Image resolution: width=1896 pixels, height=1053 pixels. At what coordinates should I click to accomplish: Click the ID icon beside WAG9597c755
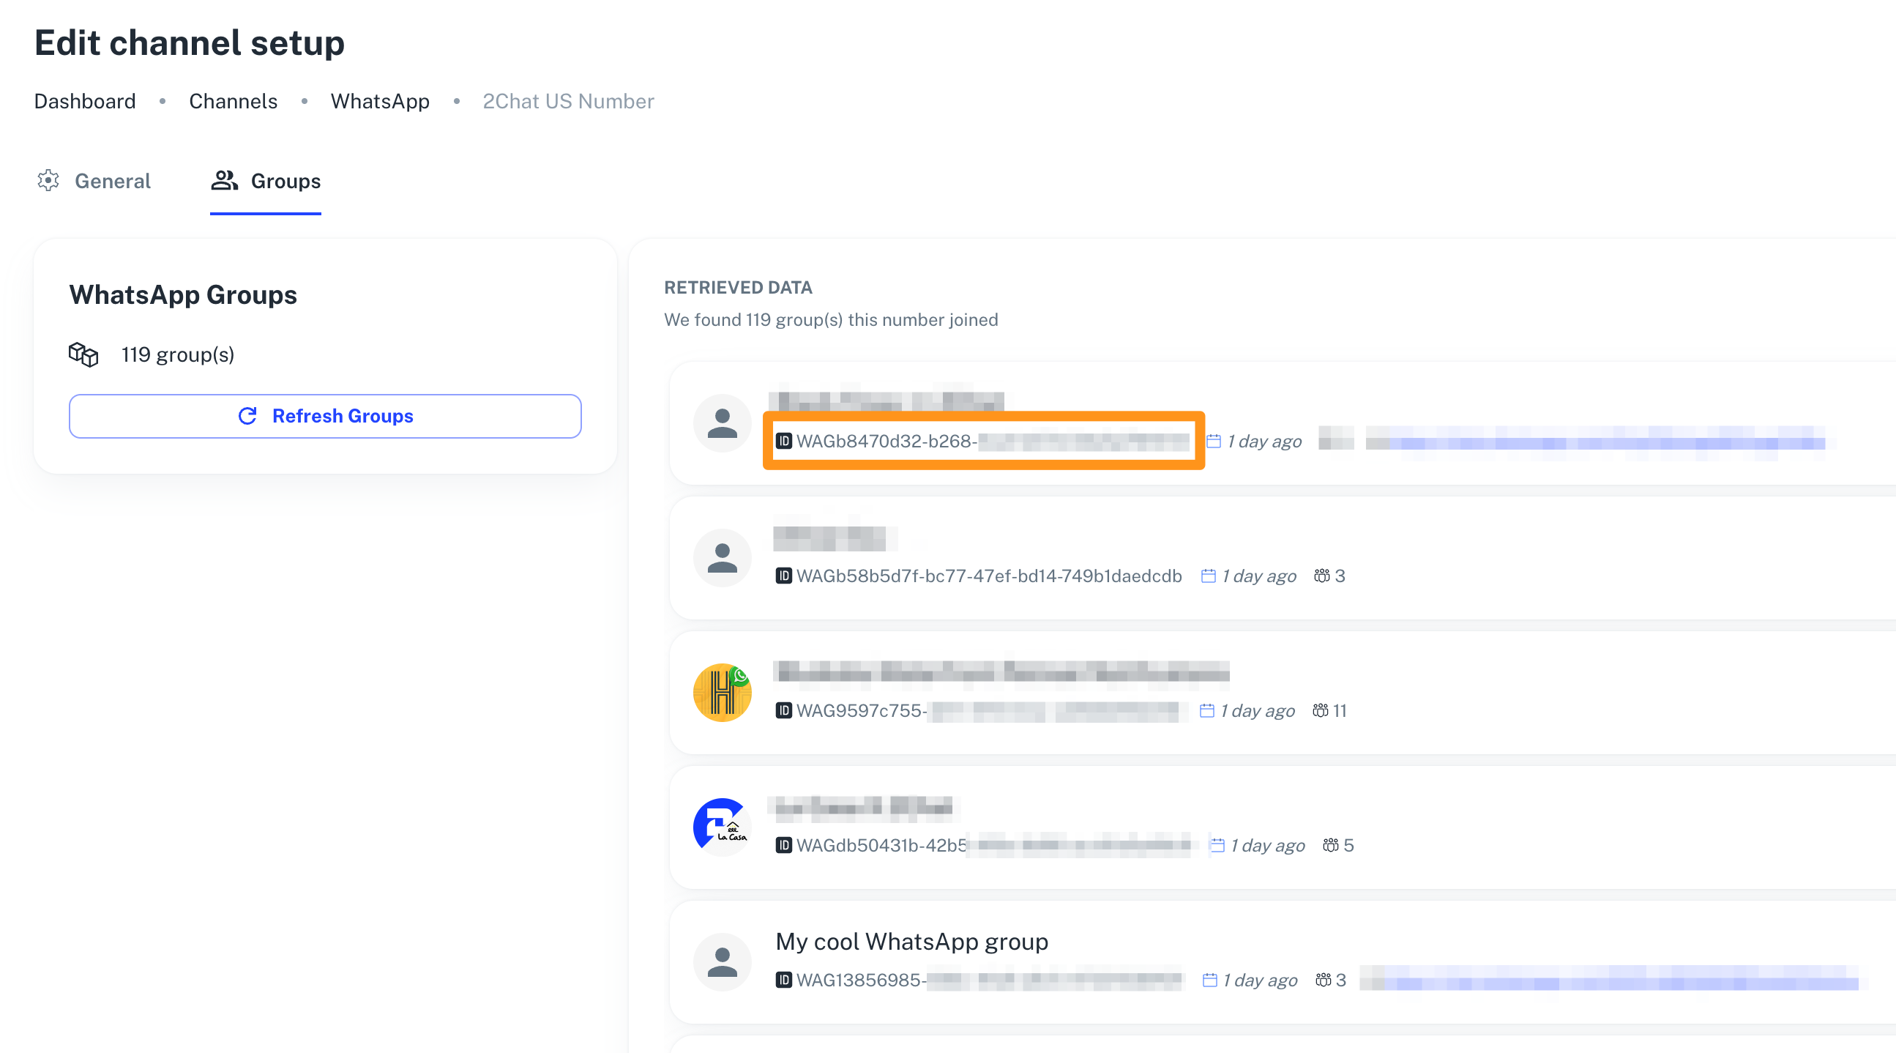click(783, 711)
